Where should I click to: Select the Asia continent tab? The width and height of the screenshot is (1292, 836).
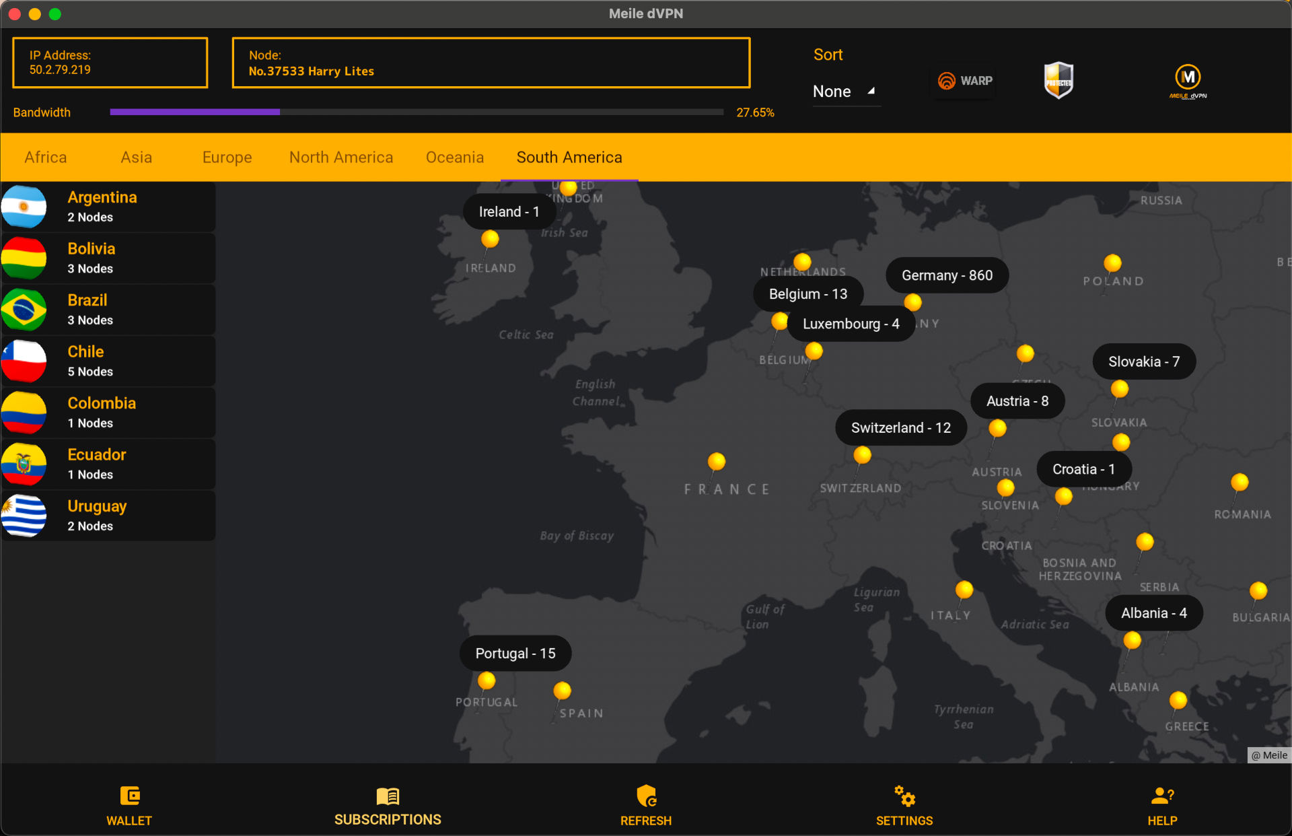(136, 158)
